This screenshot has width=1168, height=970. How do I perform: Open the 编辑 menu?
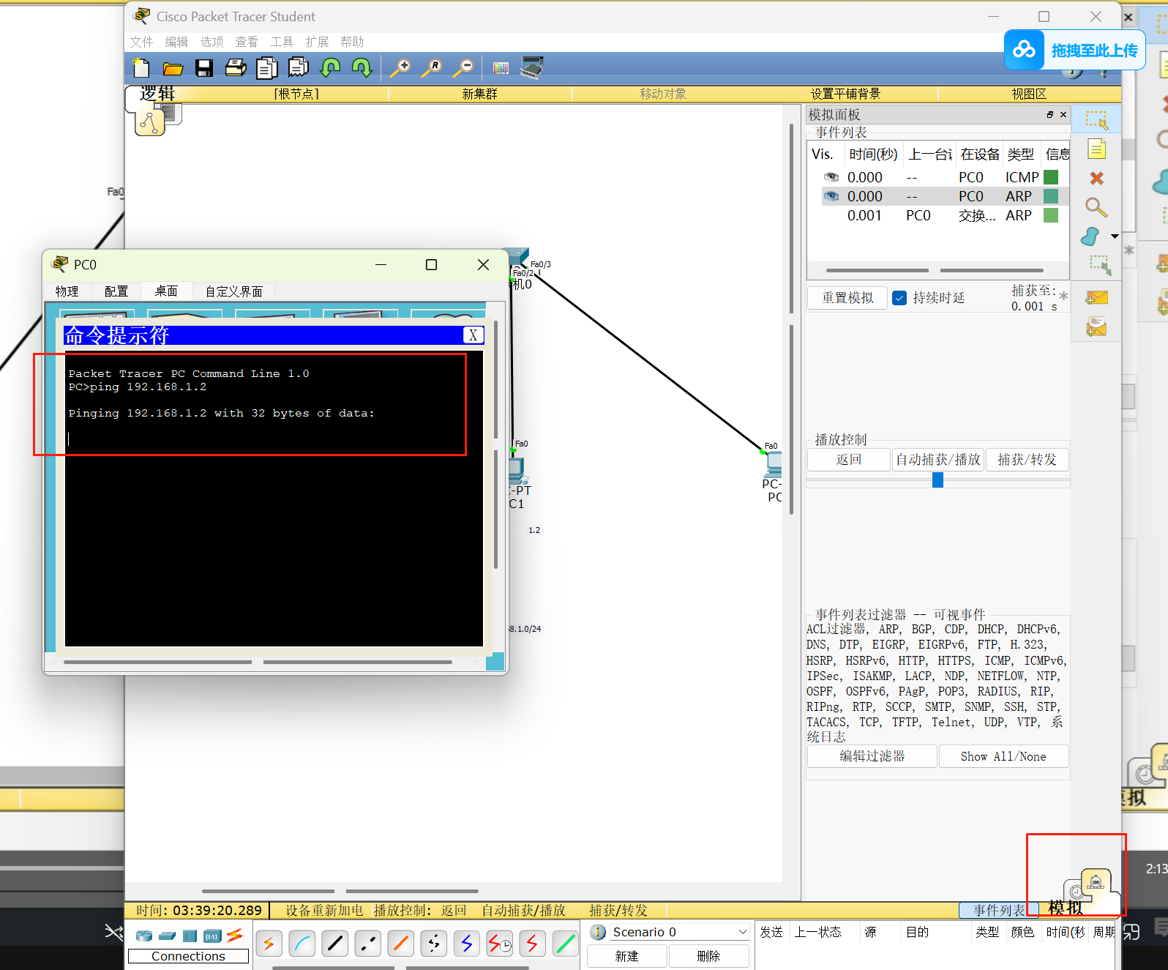177,42
